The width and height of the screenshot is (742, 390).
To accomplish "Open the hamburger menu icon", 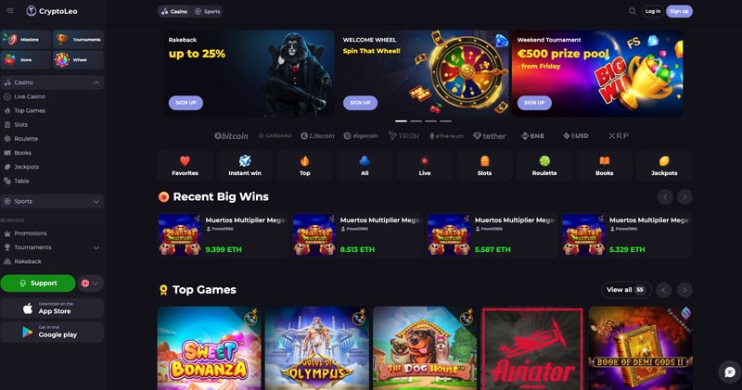I will click(10, 11).
